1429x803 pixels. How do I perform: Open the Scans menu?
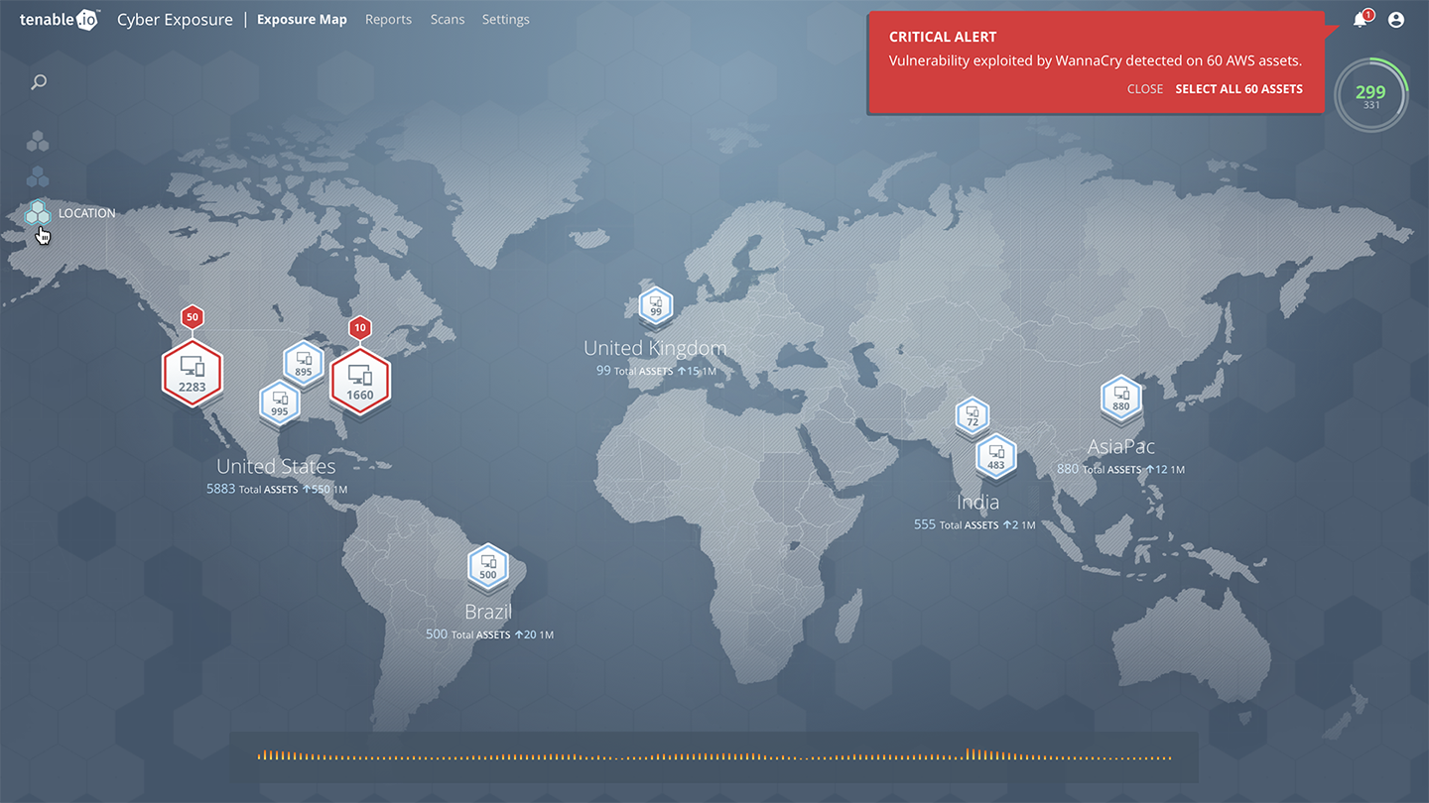[x=448, y=20]
